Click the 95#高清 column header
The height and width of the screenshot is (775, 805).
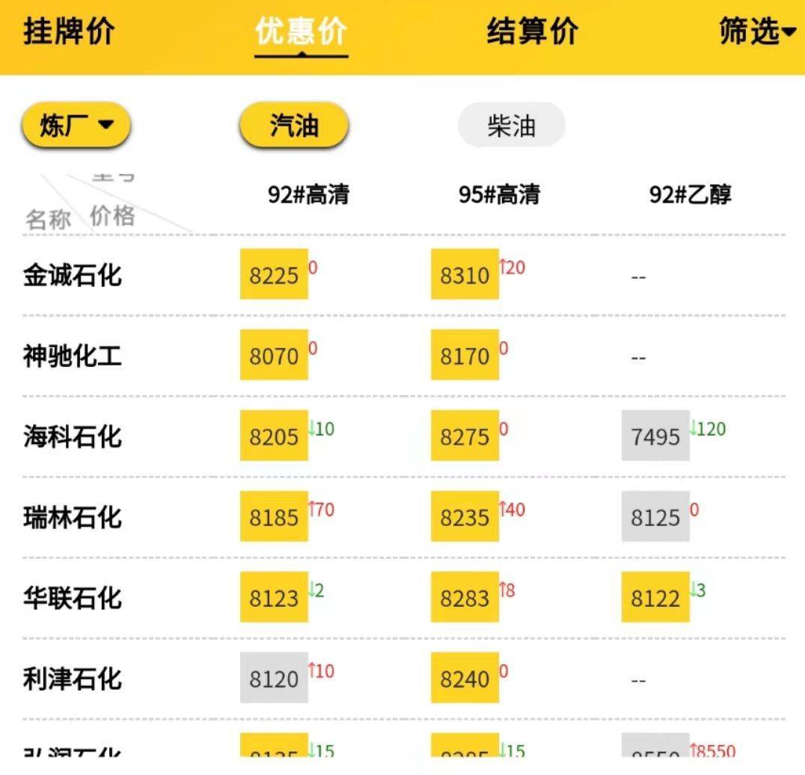pyautogui.click(x=501, y=195)
